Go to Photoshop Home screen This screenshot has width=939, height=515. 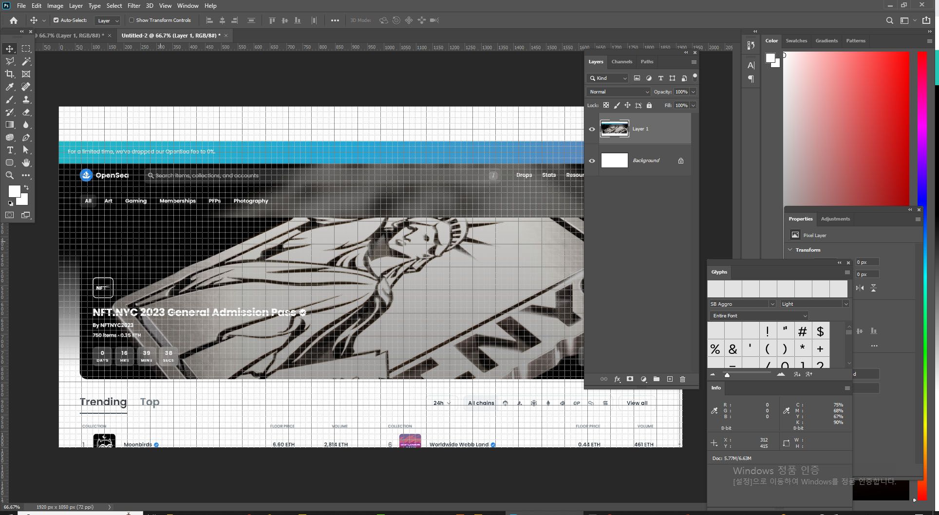pyautogui.click(x=14, y=20)
